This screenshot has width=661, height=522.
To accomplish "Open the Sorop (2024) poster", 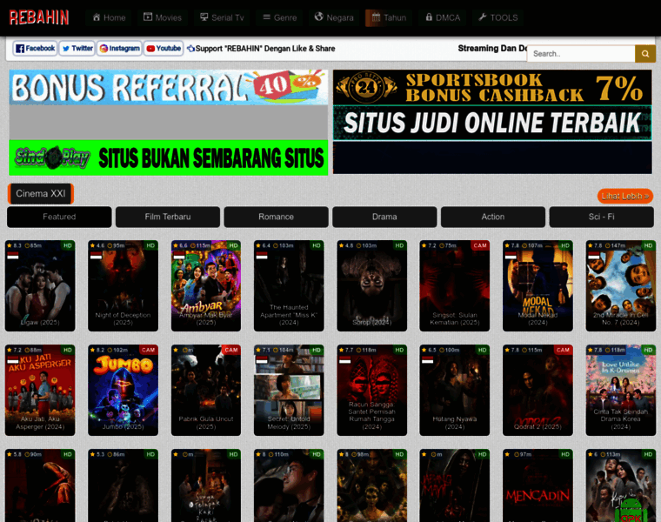I will (x=372, y=286).
